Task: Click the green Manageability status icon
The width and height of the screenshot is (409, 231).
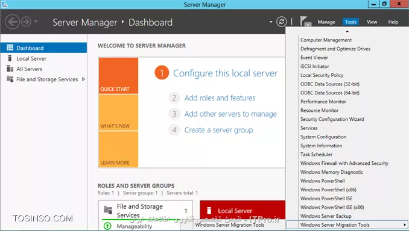Action: click(x=107, y=226)
